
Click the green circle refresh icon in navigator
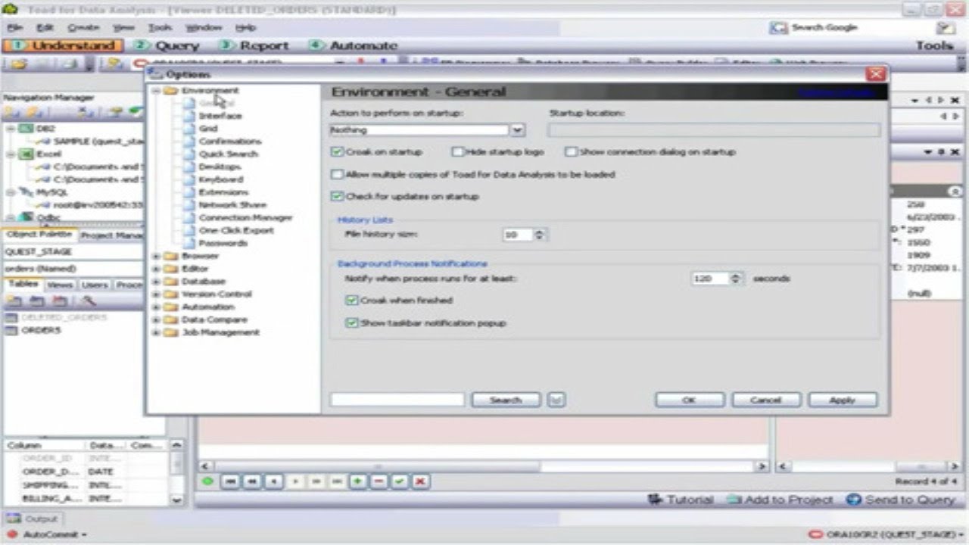click(x=208, y=481)
